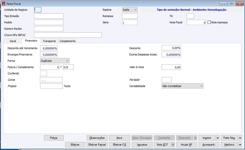Switch to the Geral tab
245x150 pixels.
tap(13, 41)
